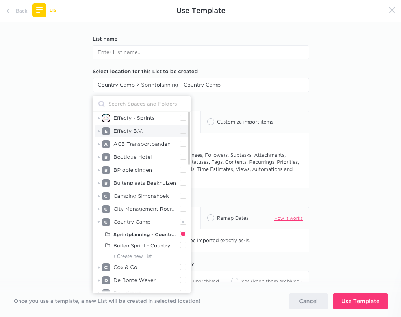Uncheck the Sprintplanning - Country Camp checkbox
The image size is (401, 317).
click(183, 234)
